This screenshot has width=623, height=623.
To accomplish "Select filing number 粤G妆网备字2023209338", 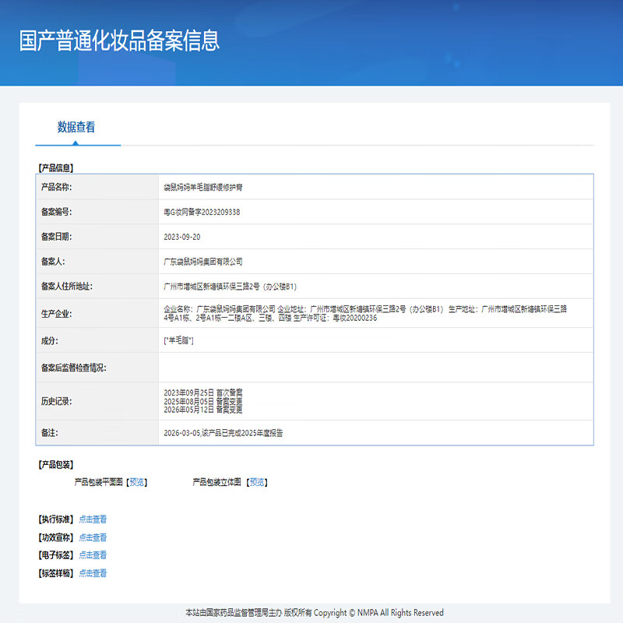I will (x=202, y=212).
